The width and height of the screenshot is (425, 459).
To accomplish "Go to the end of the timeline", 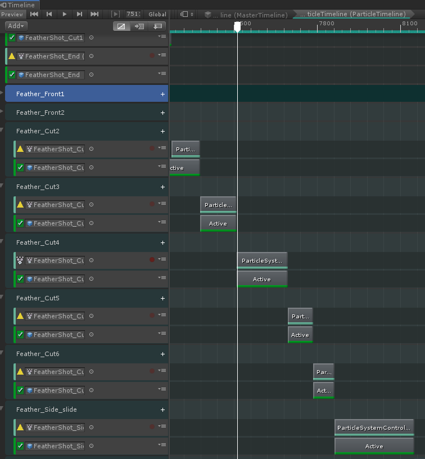I will coord(94,14).
